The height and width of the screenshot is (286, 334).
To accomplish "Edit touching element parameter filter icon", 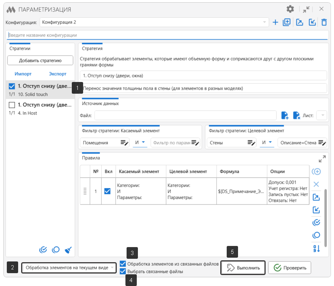I will [195, 143].
